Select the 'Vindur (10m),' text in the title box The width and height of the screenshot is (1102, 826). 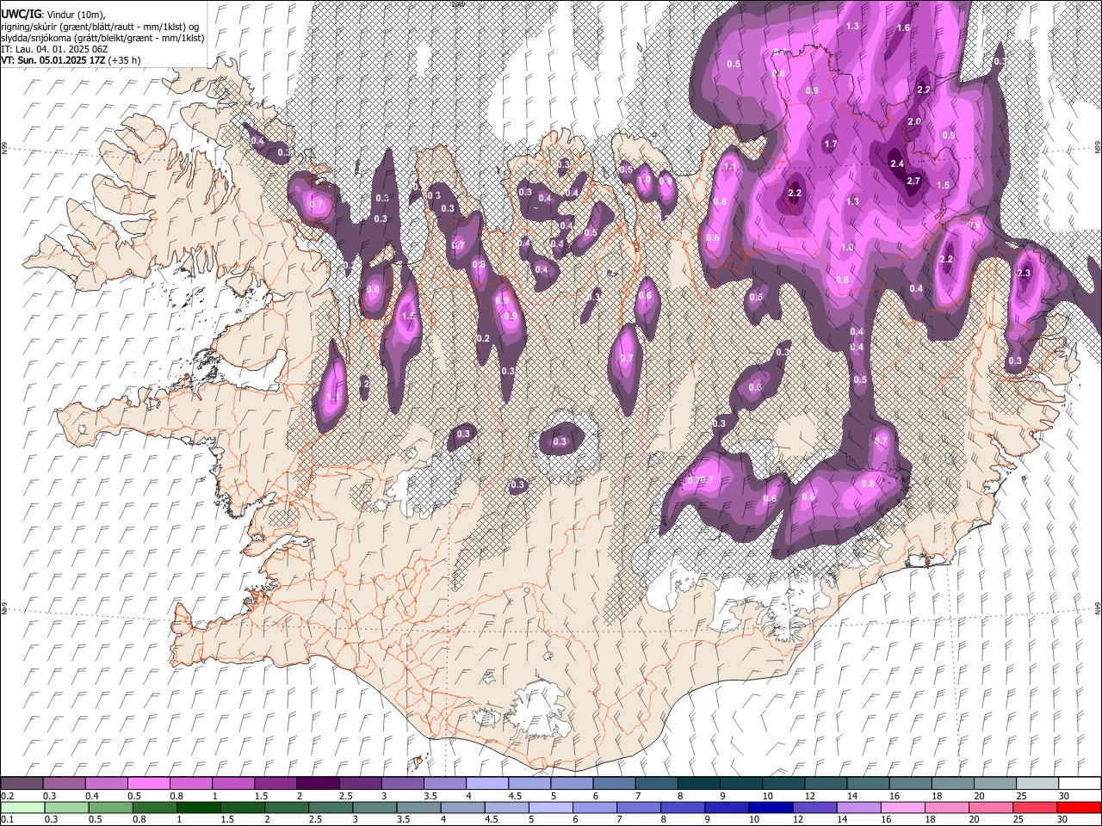[76, 15]
